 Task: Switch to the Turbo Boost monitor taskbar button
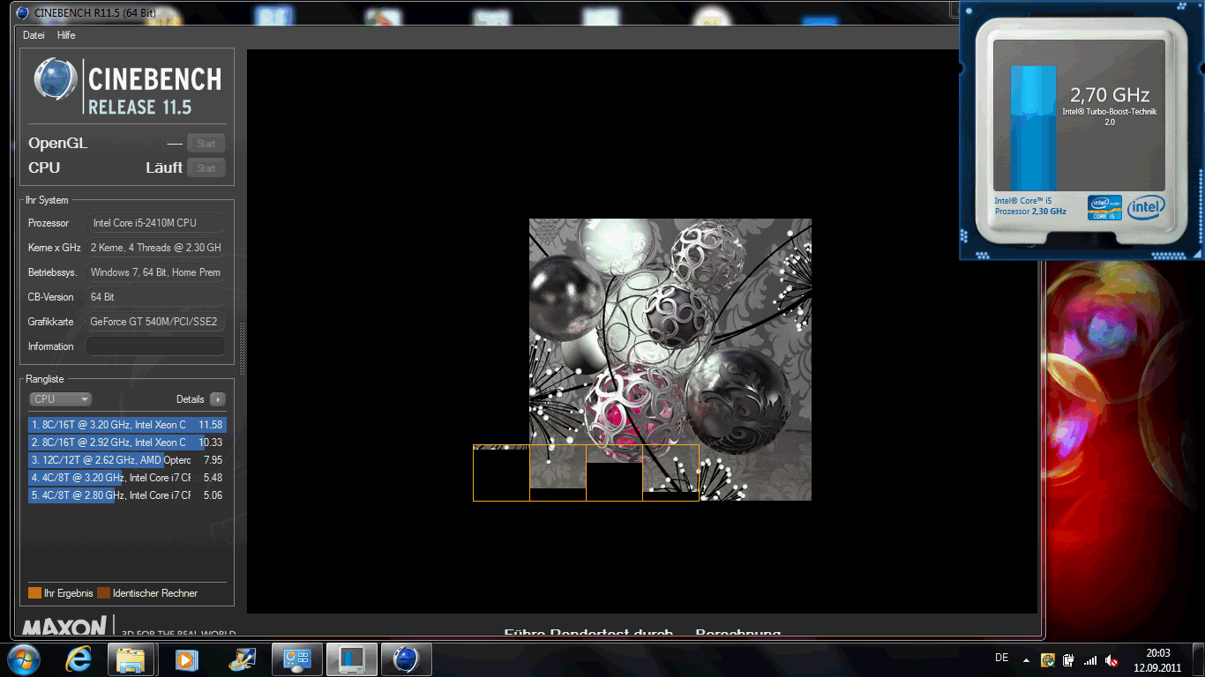click(x=352, y=659)
